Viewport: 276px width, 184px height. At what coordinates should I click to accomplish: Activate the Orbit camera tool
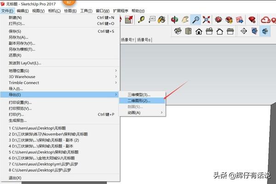(174, 20)
